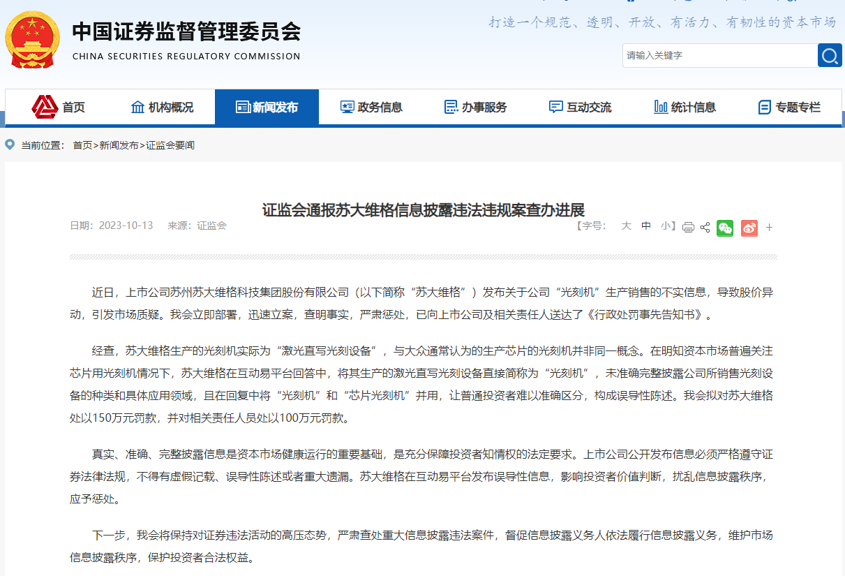The height and width of the screenshot is (576, 845).
Task: Click the 中国证券监督管理委员会 site title
Action: pos(187,31)
